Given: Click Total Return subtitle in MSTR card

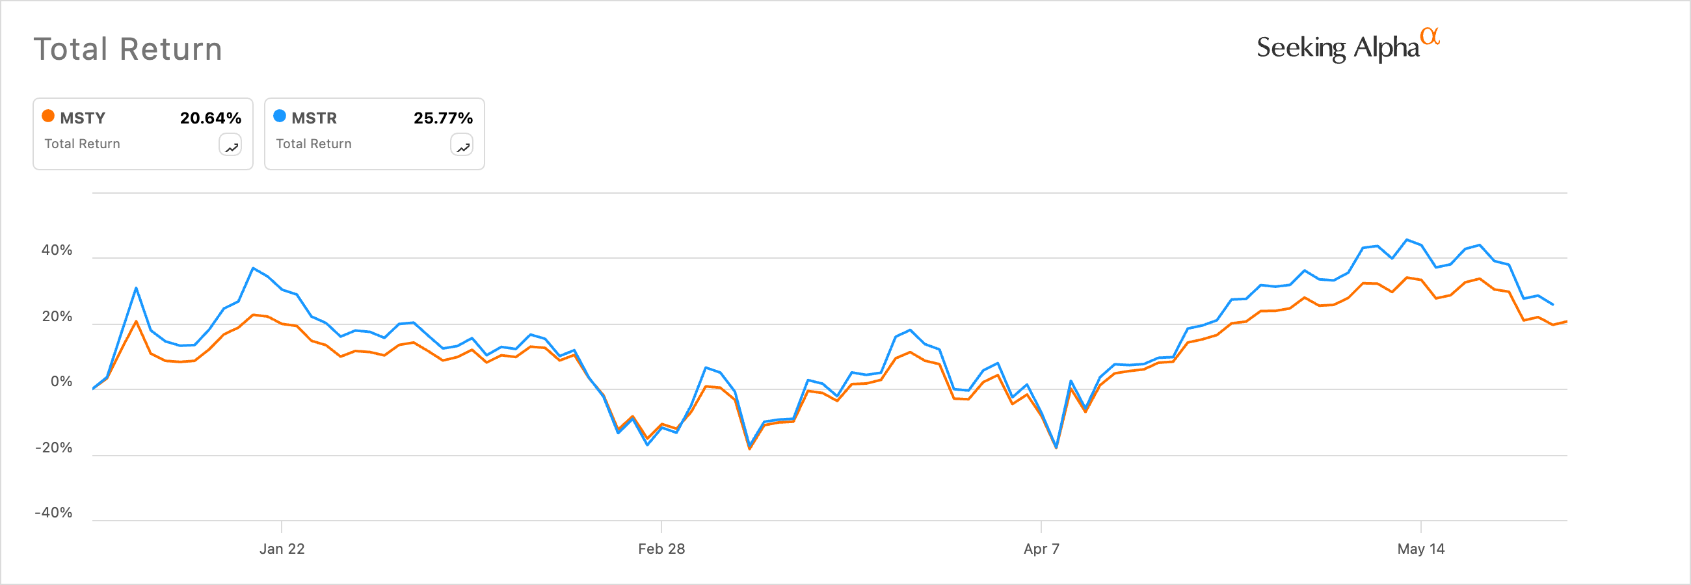Looking at the screenshot, I should pos(313,144).
